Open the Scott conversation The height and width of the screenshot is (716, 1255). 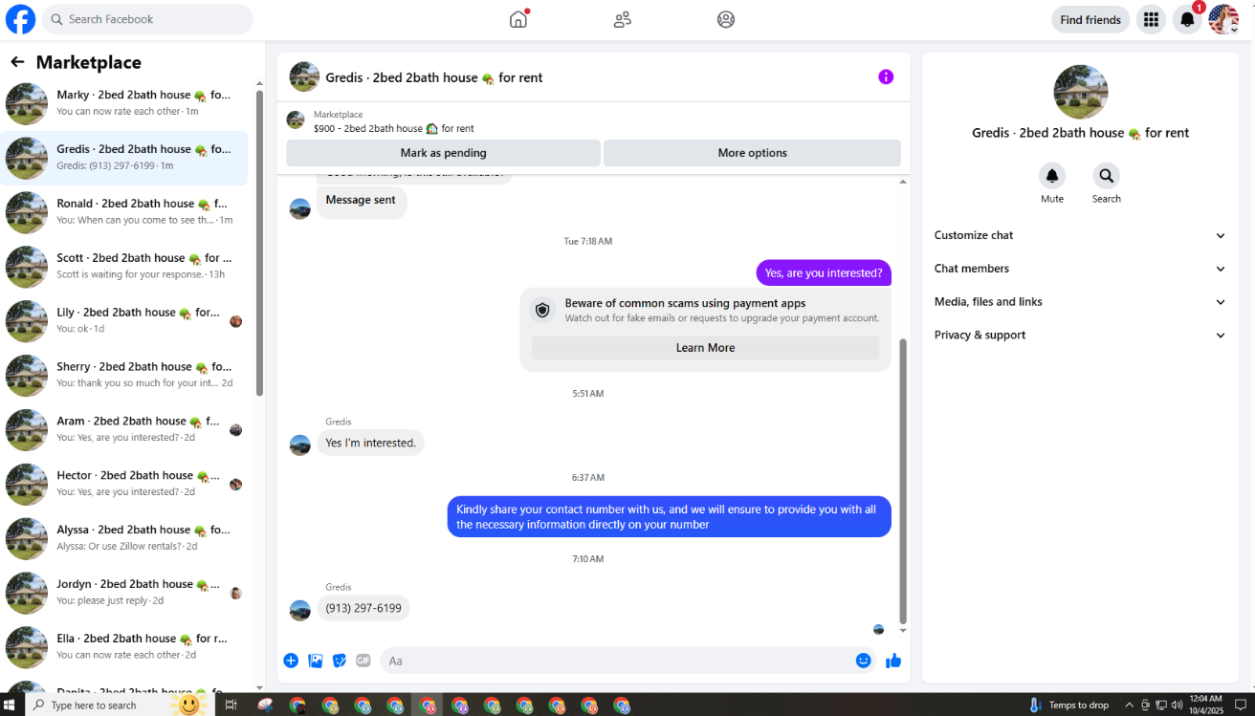pos(124,267)
